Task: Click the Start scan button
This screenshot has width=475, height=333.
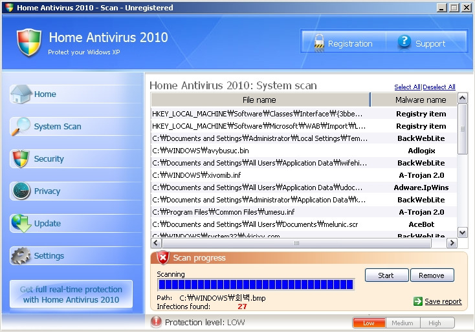Action: [386, 275]
